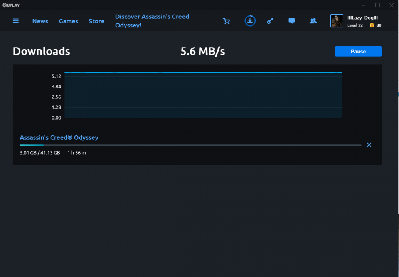
Task: Click the 5.12 graph axis label
Action: tap(56, 76)
